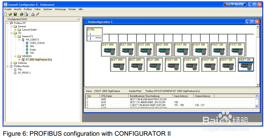This screenshot has width=264, height=138.
Task: Maximize the Buskonfiguration 1 window
Action: tap(253, 22)
